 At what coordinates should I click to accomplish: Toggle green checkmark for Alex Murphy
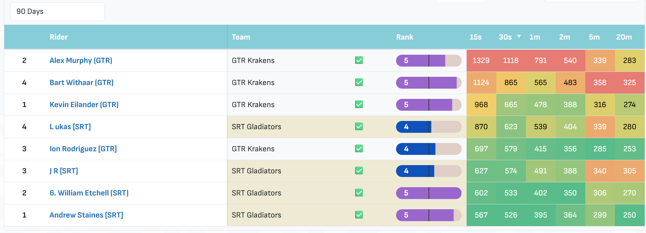[x=359, y=60]
